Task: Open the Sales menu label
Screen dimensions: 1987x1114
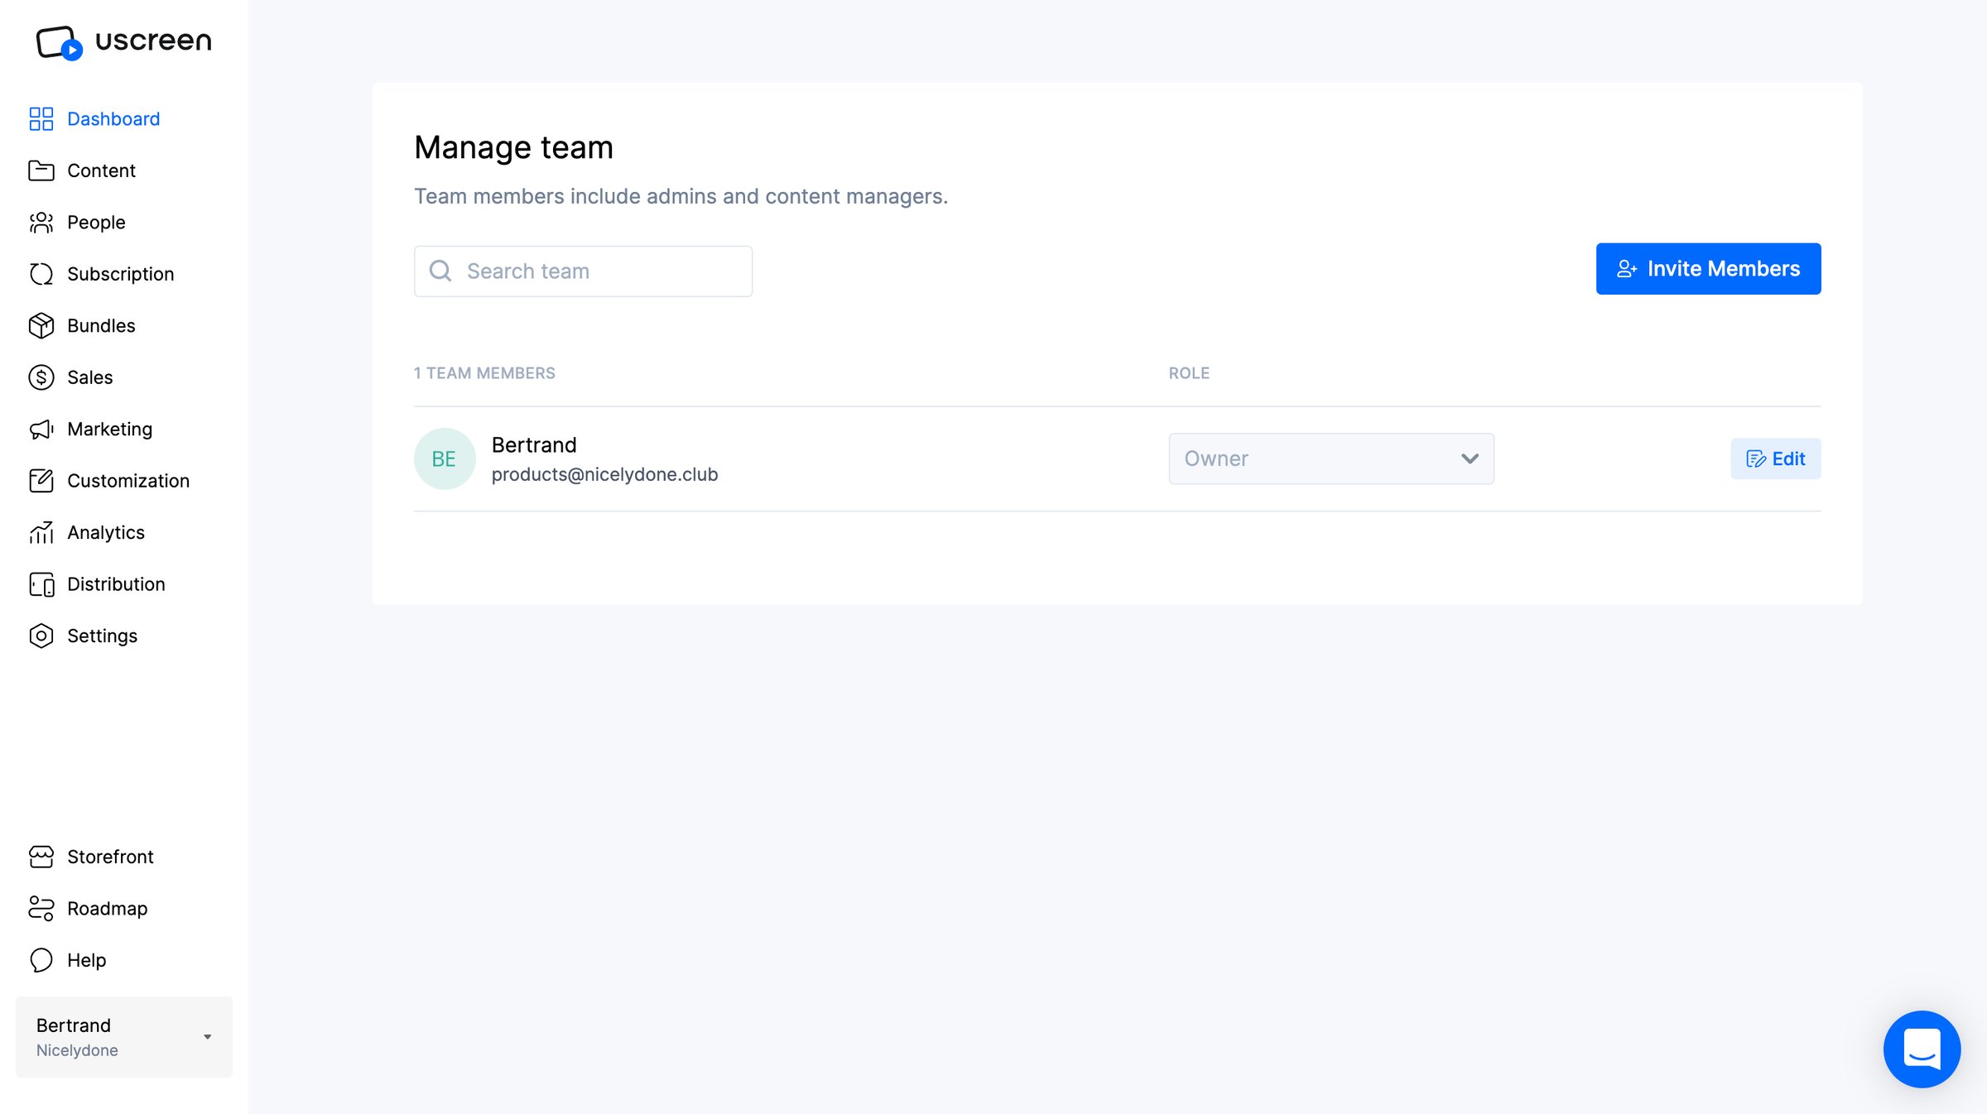Action: click(89, 377)
